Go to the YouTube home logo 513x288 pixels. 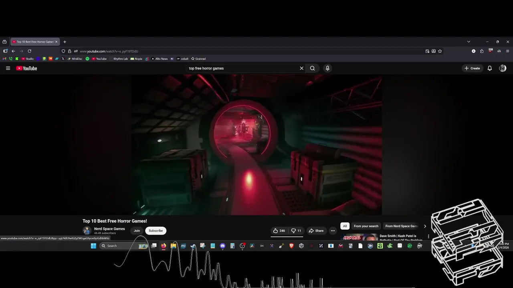click(26, 68)
